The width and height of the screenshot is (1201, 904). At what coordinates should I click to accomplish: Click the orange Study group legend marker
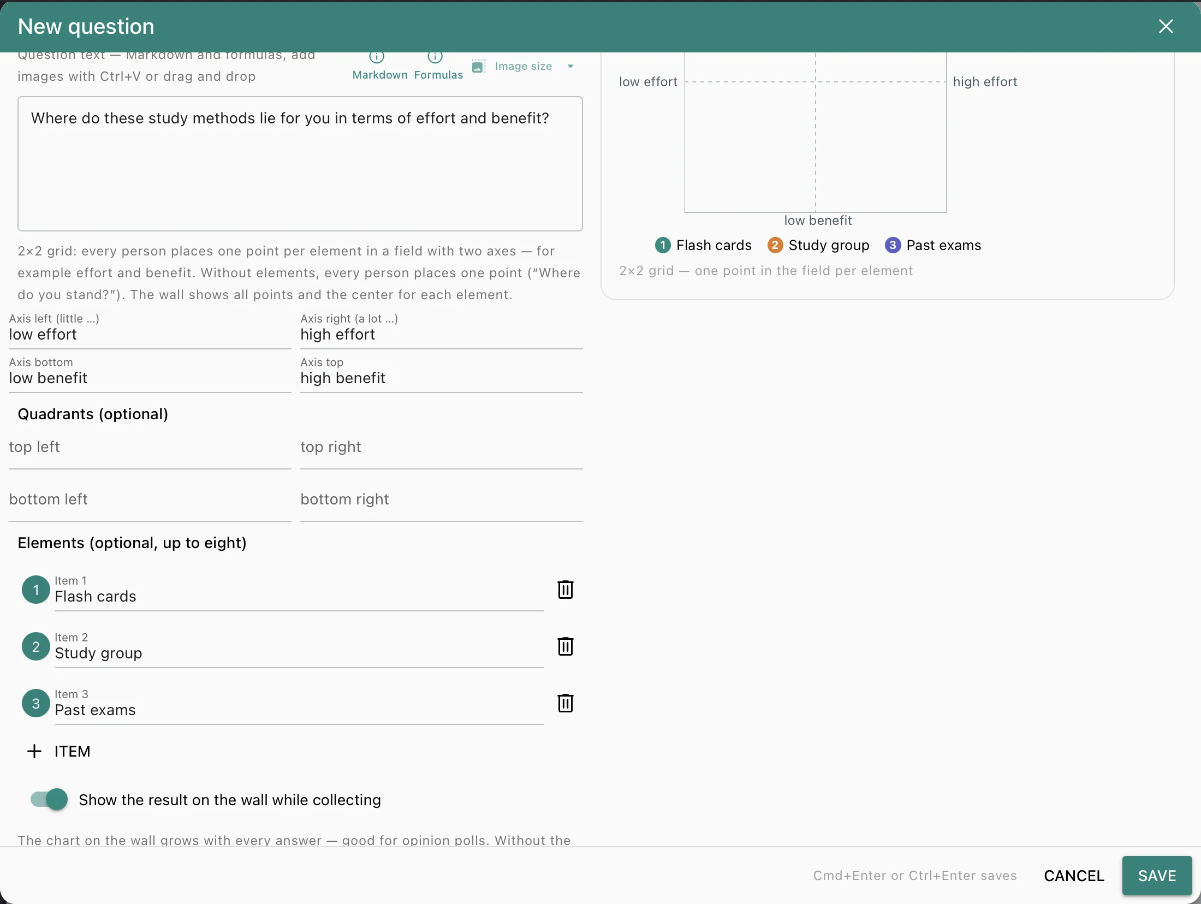click(775, 245)
